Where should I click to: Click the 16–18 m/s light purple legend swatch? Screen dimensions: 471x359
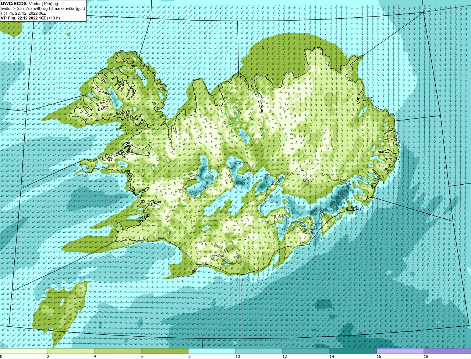point(400,351)
